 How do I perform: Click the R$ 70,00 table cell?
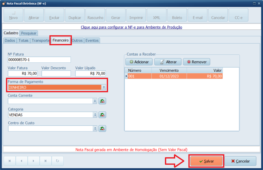205,76
